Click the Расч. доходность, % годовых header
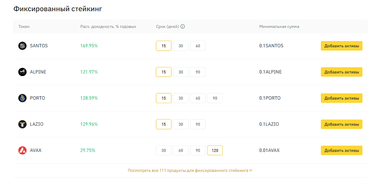379x178 pixels. click(108, 26)
